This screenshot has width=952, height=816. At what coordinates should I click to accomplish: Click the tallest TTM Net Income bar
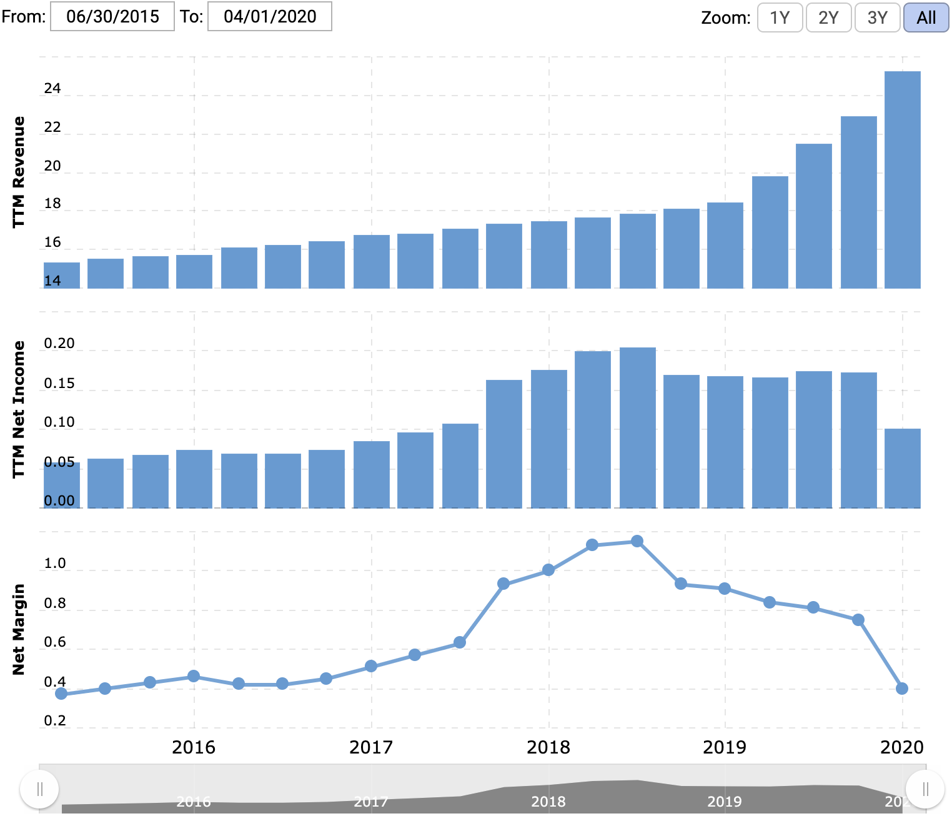coord(638,427)
